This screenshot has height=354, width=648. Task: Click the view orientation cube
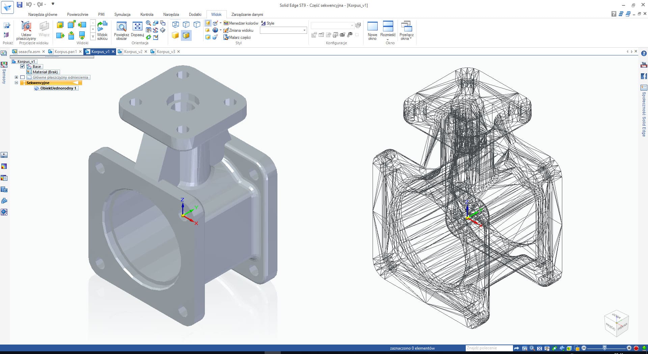[x=617, y=323]
